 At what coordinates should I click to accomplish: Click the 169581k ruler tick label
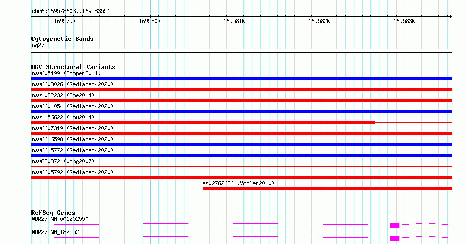point(234,21)
